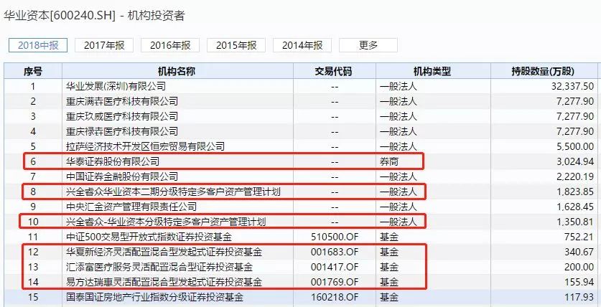The image size is (601, 307).
Task: Click holding value 752.21
Action: pos(579,237)
